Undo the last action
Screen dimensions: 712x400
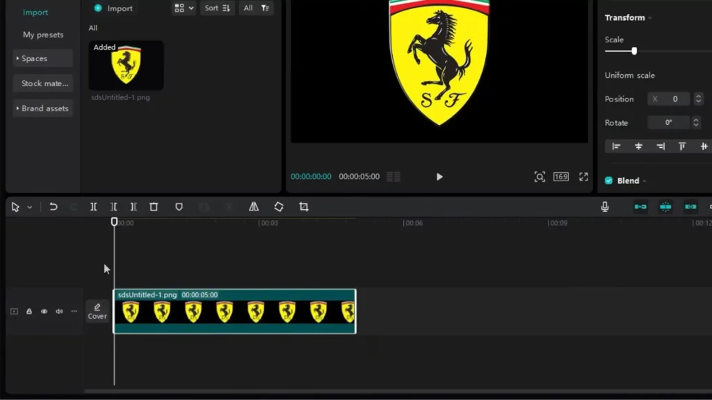coord(53,207)
